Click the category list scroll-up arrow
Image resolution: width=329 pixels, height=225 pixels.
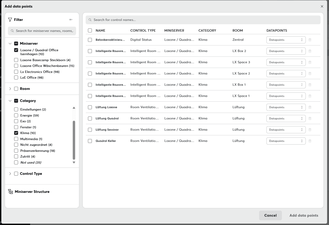tap(74, 108)
